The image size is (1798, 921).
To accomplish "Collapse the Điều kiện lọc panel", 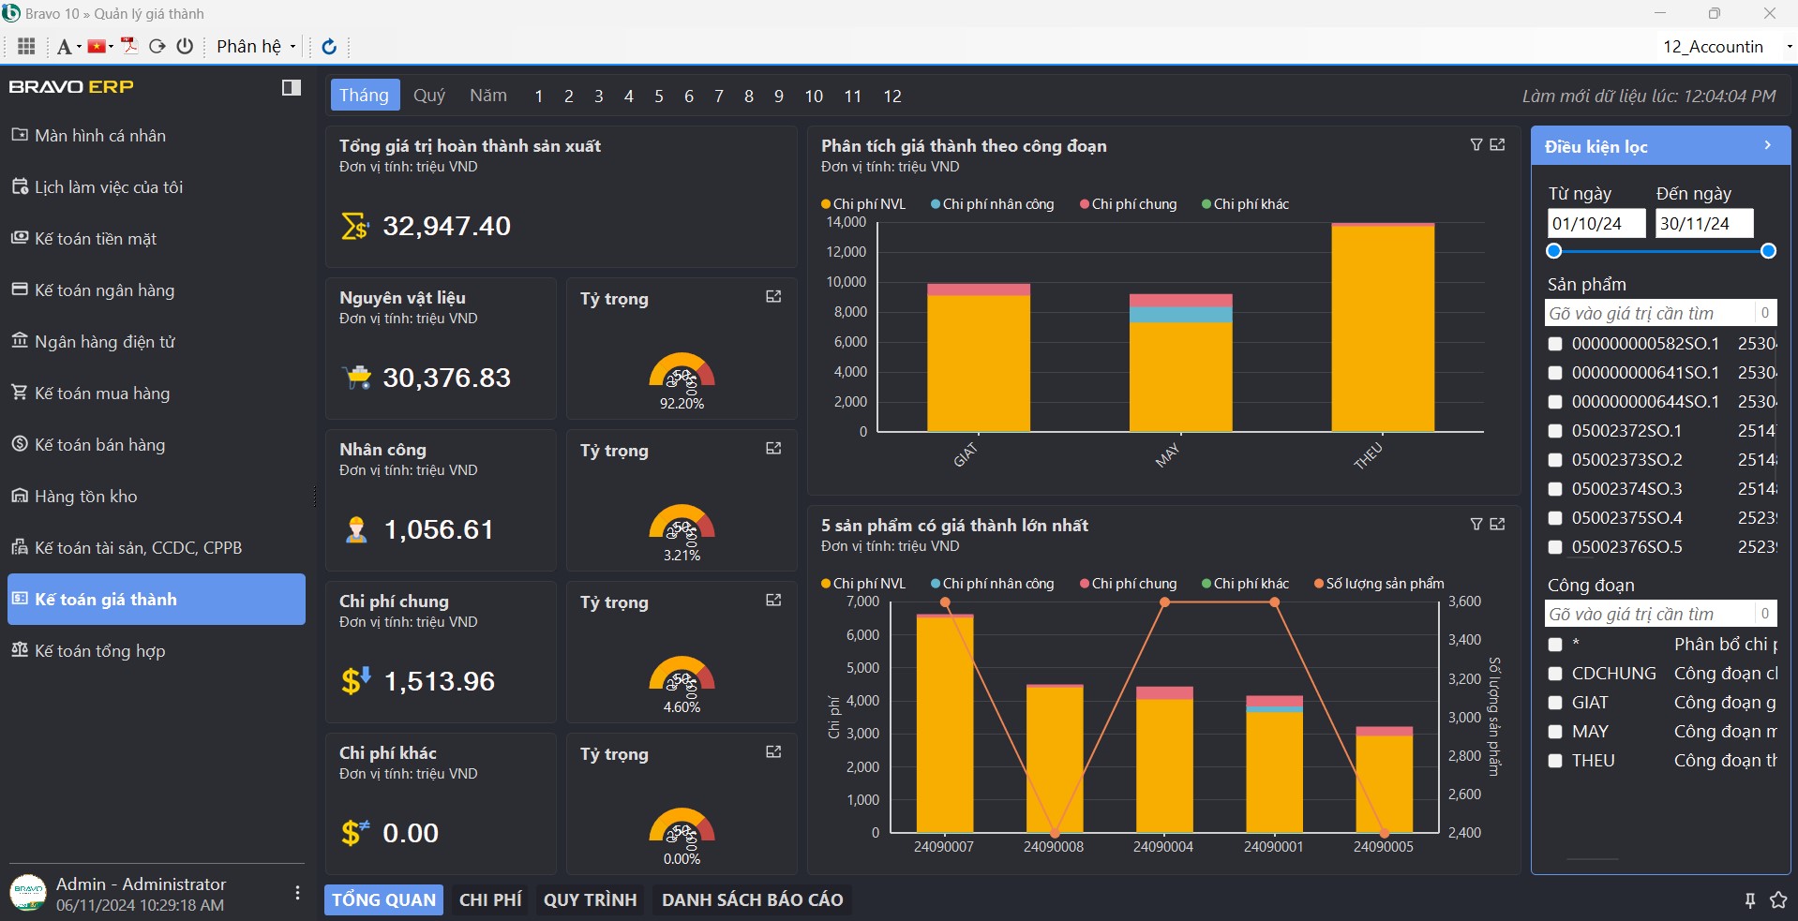I will tap(1767, 145).
